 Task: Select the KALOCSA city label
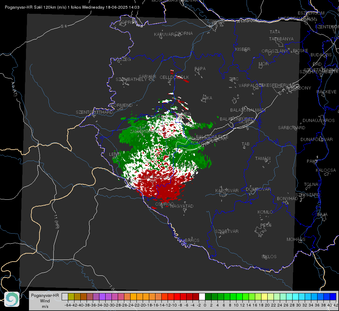pos(325,170)
